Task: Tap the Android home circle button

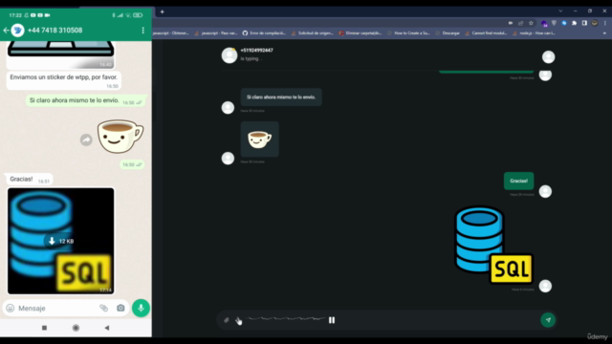Action: tap(76, 328)
